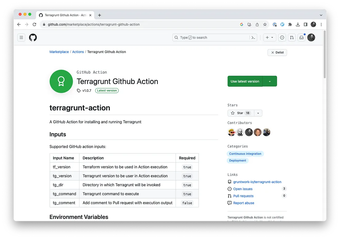Open the fifth contributor avatar
This screenshot has width=340, height=239.
(266, 132)
